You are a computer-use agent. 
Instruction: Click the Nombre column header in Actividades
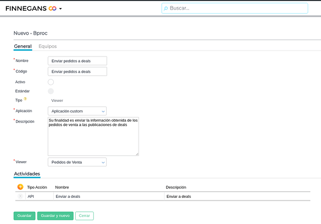(x=62, y=187)
